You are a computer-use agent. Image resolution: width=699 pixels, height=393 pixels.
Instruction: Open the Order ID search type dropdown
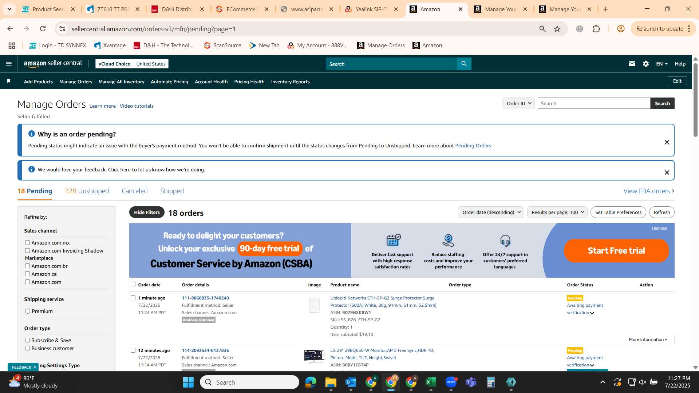[x=518, y=103]
